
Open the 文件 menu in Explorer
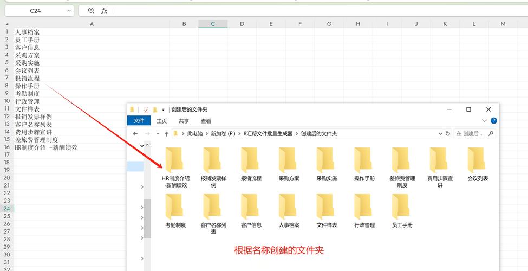139,121
